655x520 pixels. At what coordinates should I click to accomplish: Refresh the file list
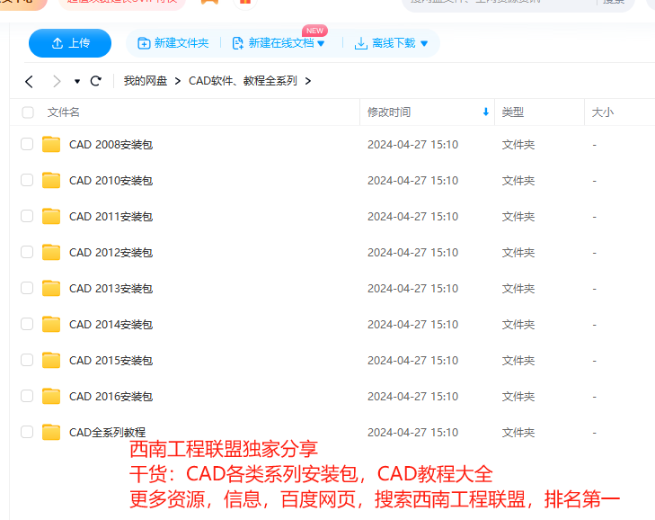click(95, 81)
